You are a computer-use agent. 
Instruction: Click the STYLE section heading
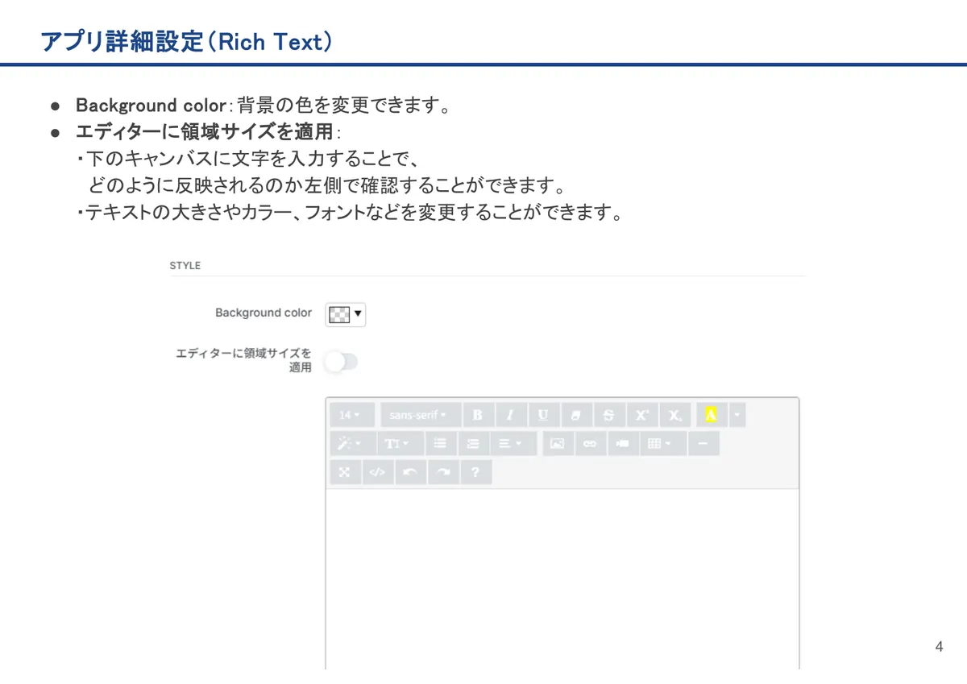pos(185,265)
